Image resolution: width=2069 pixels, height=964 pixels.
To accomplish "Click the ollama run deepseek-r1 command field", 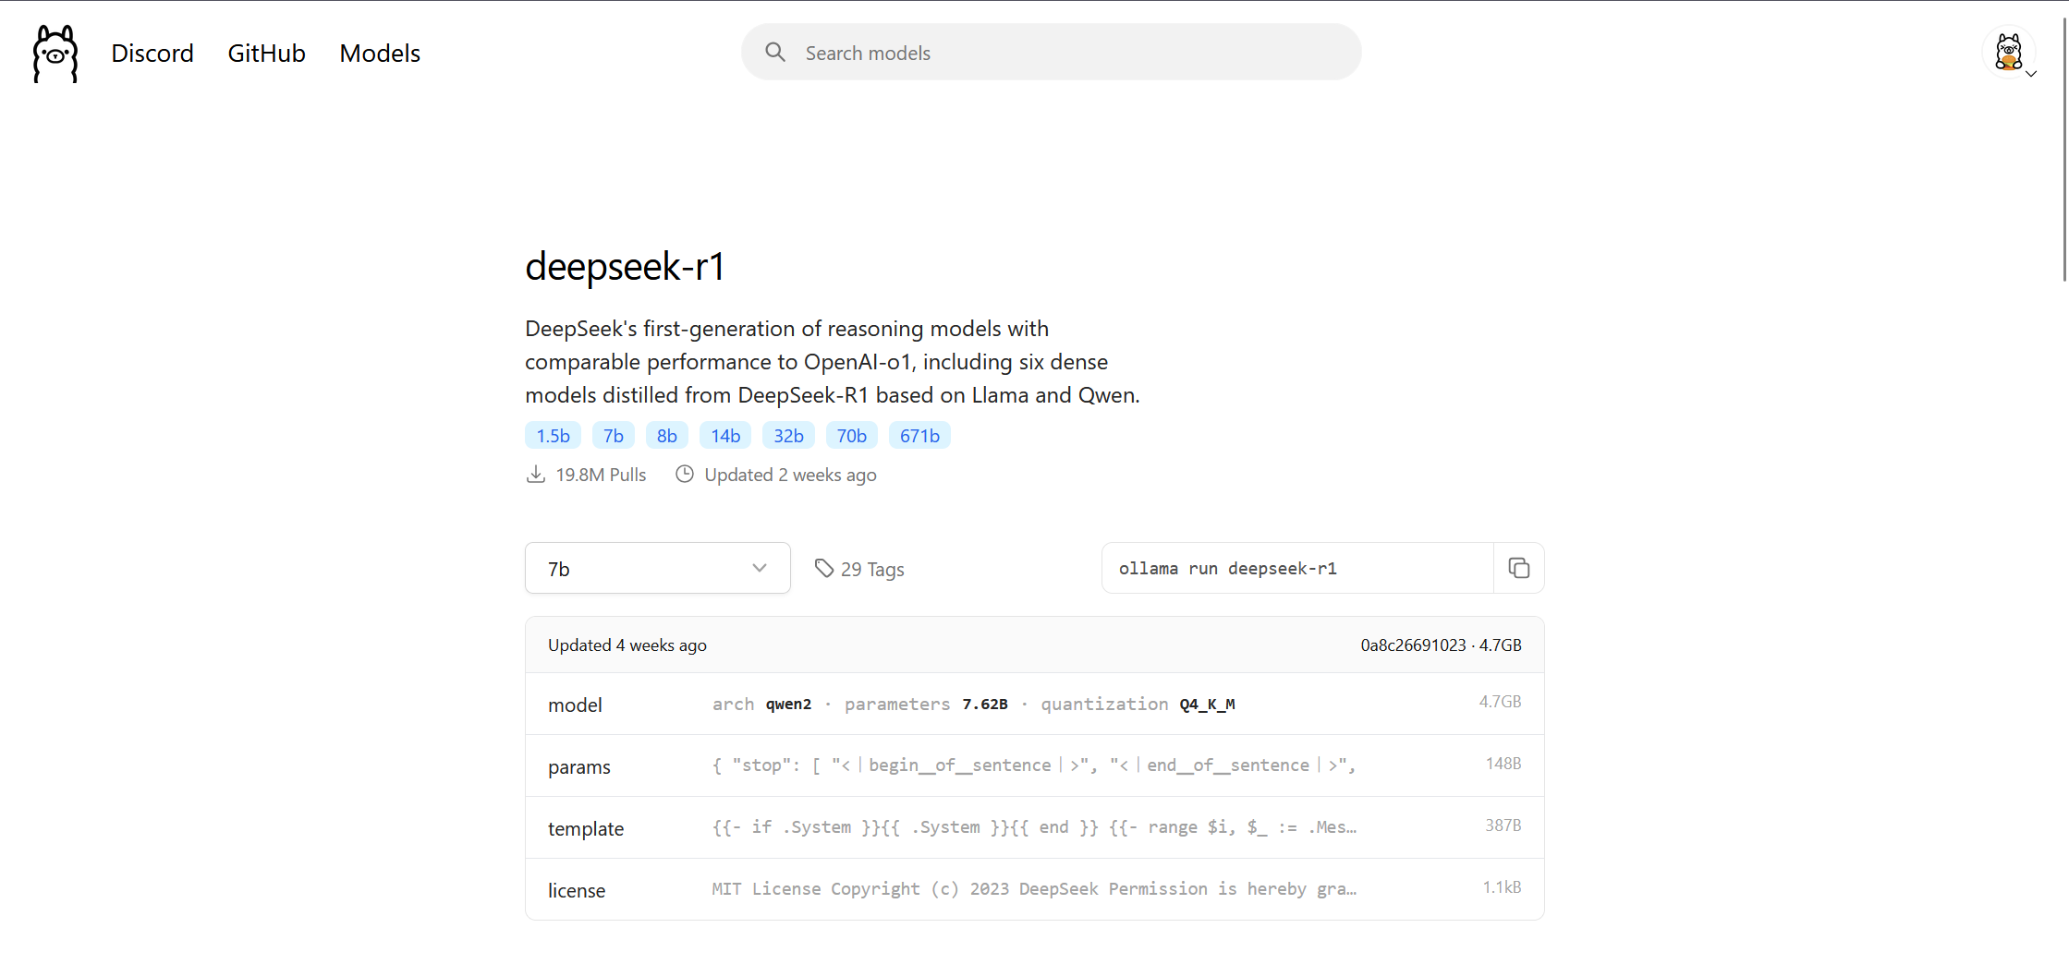I will pos(1297,568).
